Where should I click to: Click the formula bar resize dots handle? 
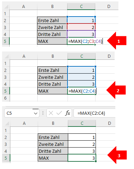click(43, 113)
